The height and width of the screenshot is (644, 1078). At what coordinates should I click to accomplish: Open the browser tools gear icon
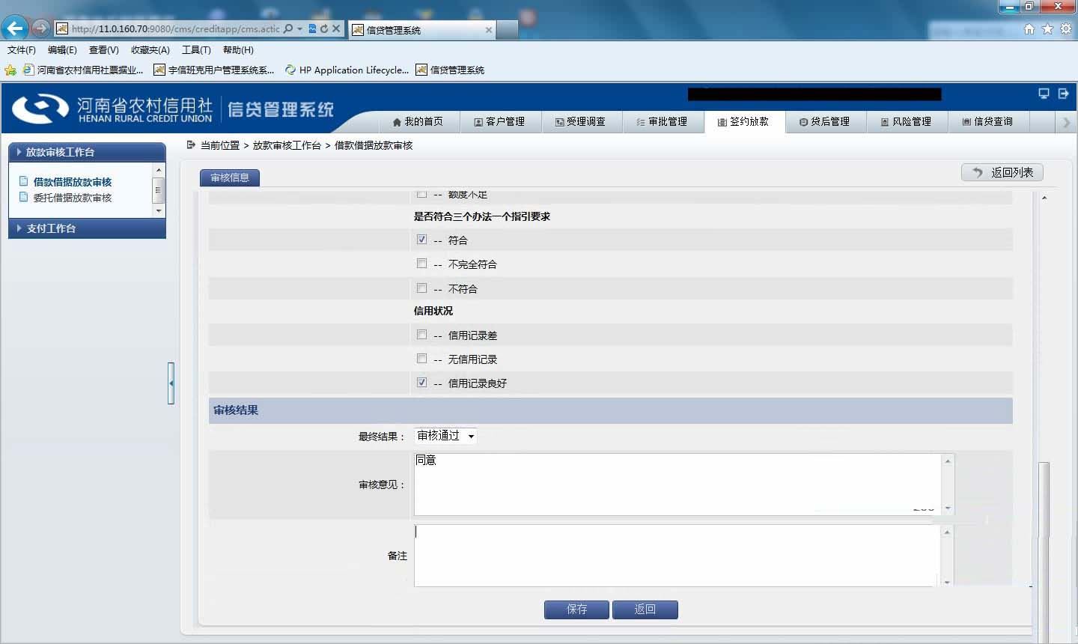point(1065,28)
